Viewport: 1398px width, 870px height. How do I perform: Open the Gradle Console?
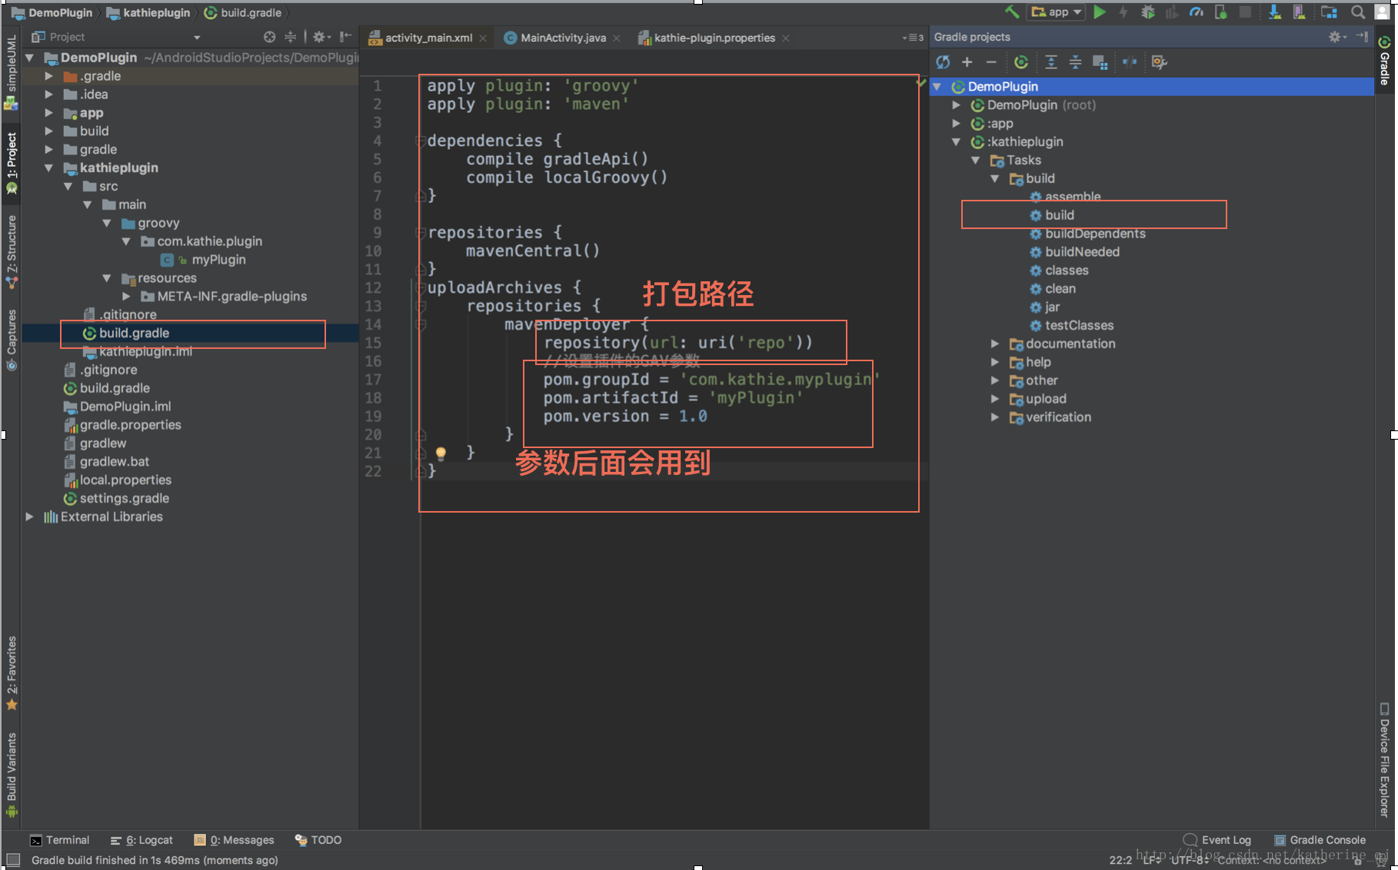[1320, 840]
